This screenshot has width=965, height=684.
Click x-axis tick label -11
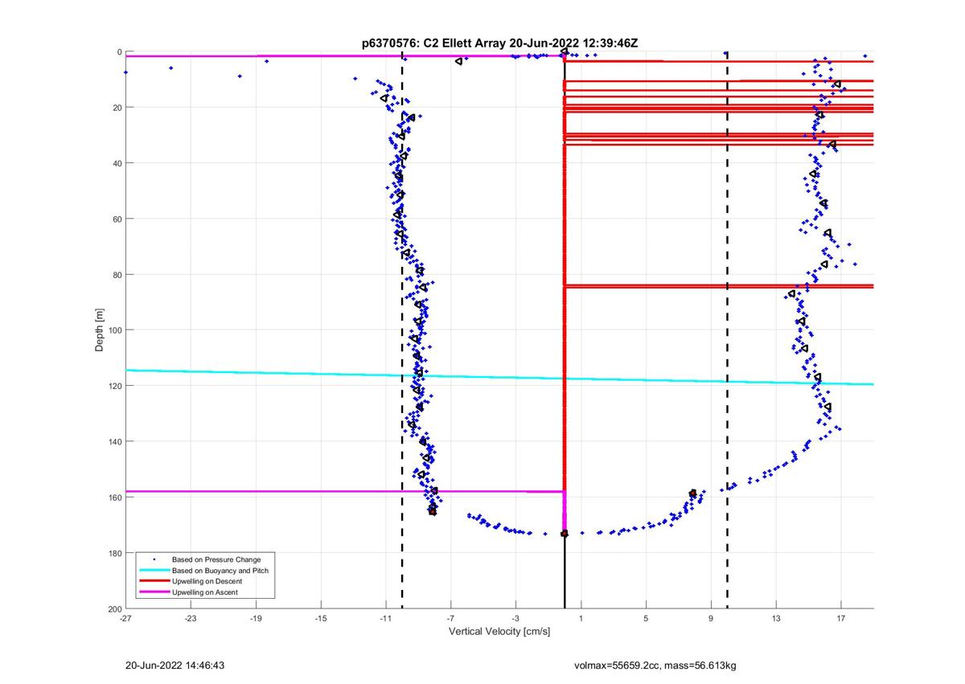point(385,618)
